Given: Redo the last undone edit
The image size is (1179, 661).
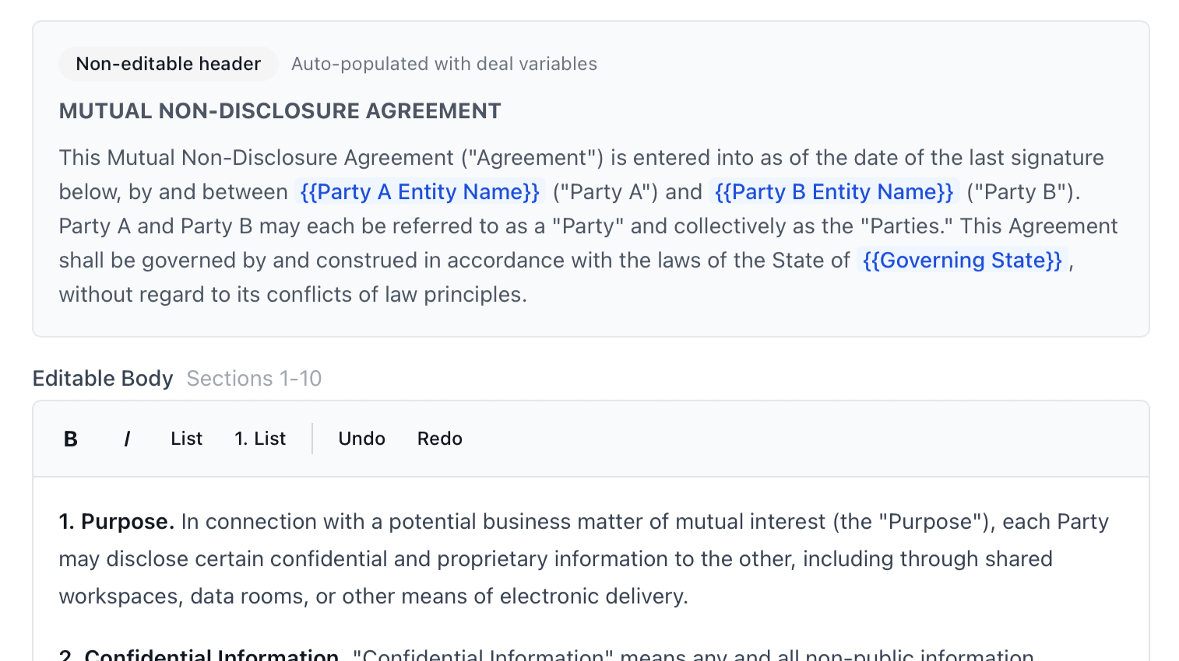Looking at the screenshot, I should click(439, 439).
